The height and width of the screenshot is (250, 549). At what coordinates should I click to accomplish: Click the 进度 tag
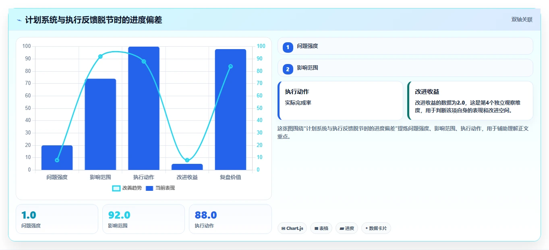(346, 228)
